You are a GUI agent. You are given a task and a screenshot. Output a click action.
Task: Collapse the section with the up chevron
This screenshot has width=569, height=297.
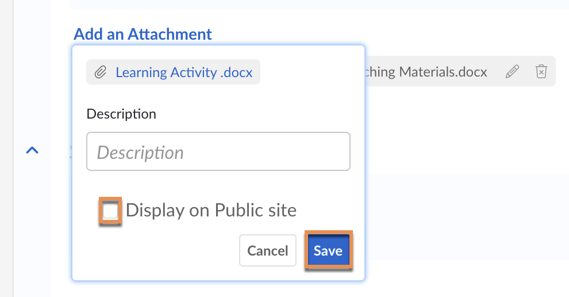(x=33, y=151)
